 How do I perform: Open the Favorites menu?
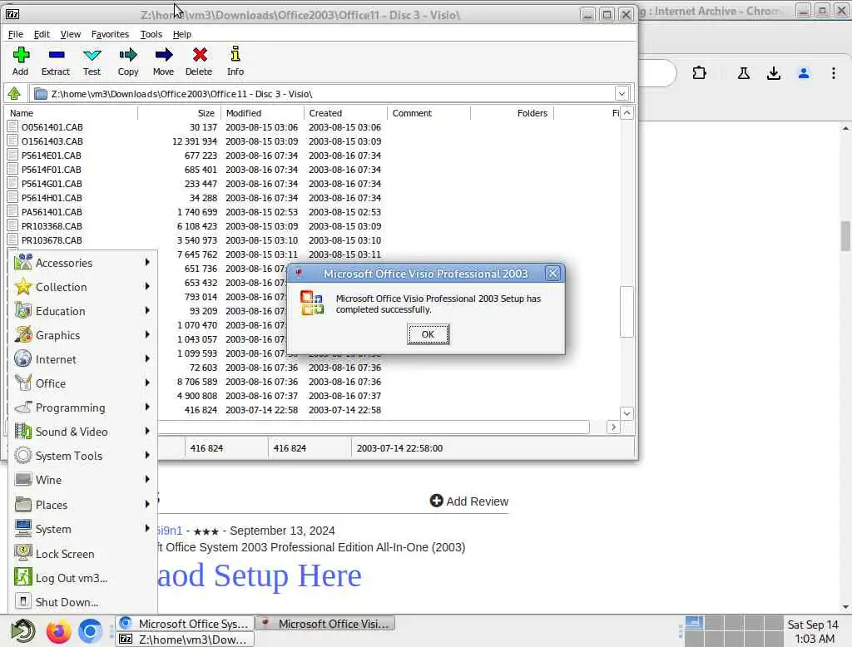click(110, 34)
